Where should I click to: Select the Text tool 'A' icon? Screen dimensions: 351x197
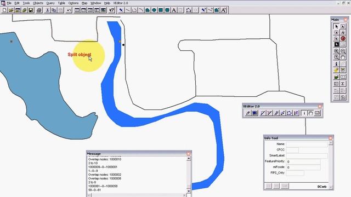(x=174, y=10)
